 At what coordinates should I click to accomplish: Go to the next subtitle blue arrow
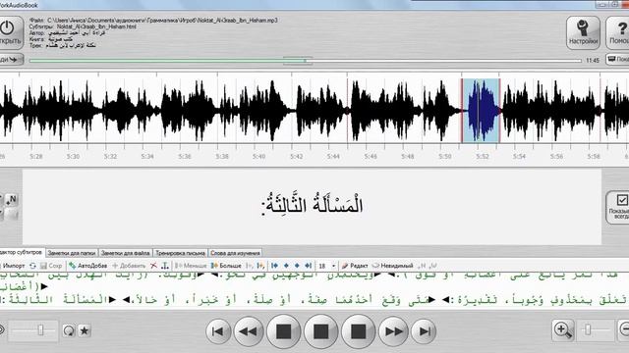[297, 266]
